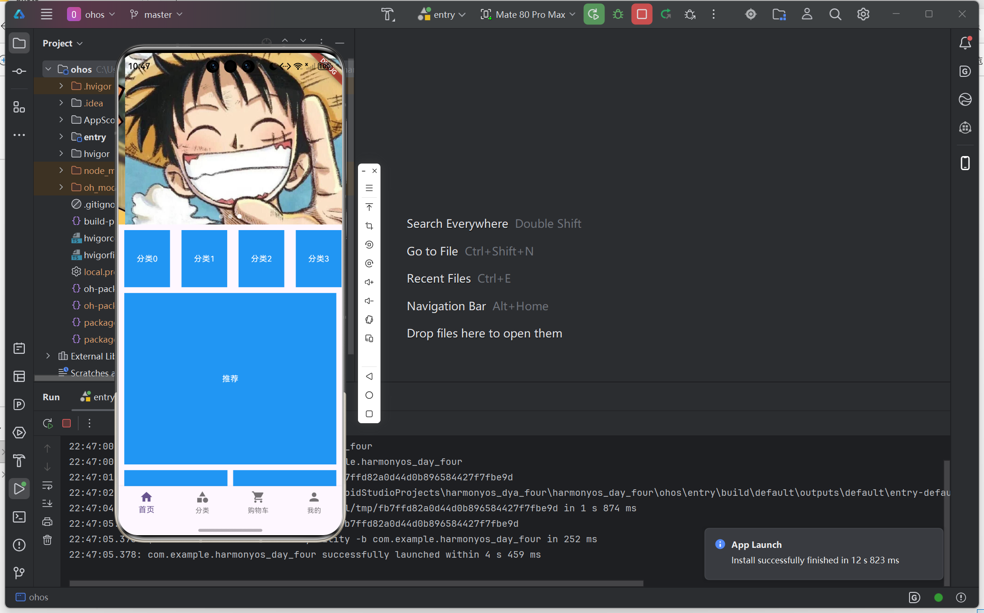The image size is (984, 613).
Task: Click the Debug entry bug icon
Action: (618, 15)
